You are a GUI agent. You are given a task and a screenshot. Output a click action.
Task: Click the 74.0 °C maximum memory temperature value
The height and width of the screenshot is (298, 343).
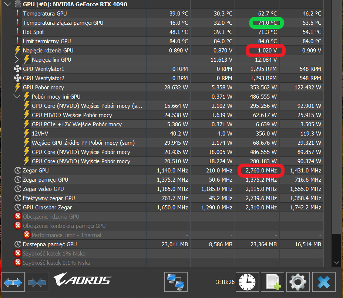pyautogui.click(x=267, y=23)
